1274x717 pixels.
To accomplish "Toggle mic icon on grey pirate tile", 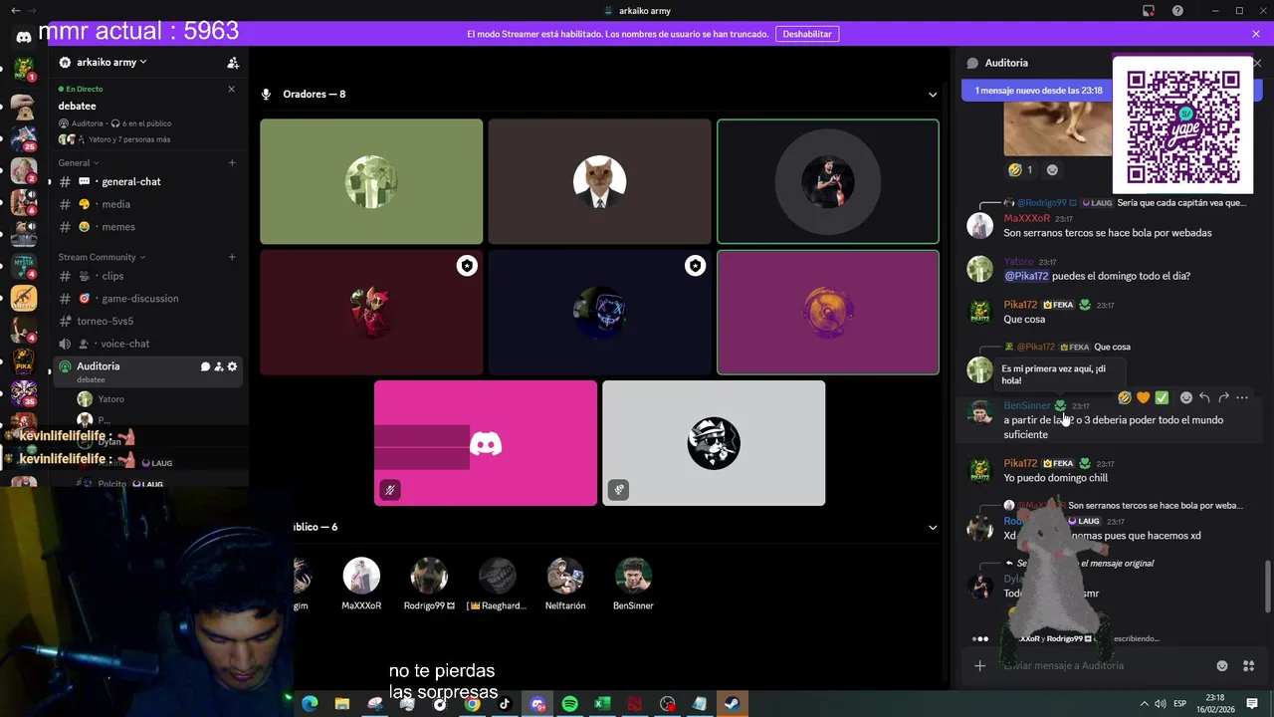I will pyautogui.click(x=618, y=490).
